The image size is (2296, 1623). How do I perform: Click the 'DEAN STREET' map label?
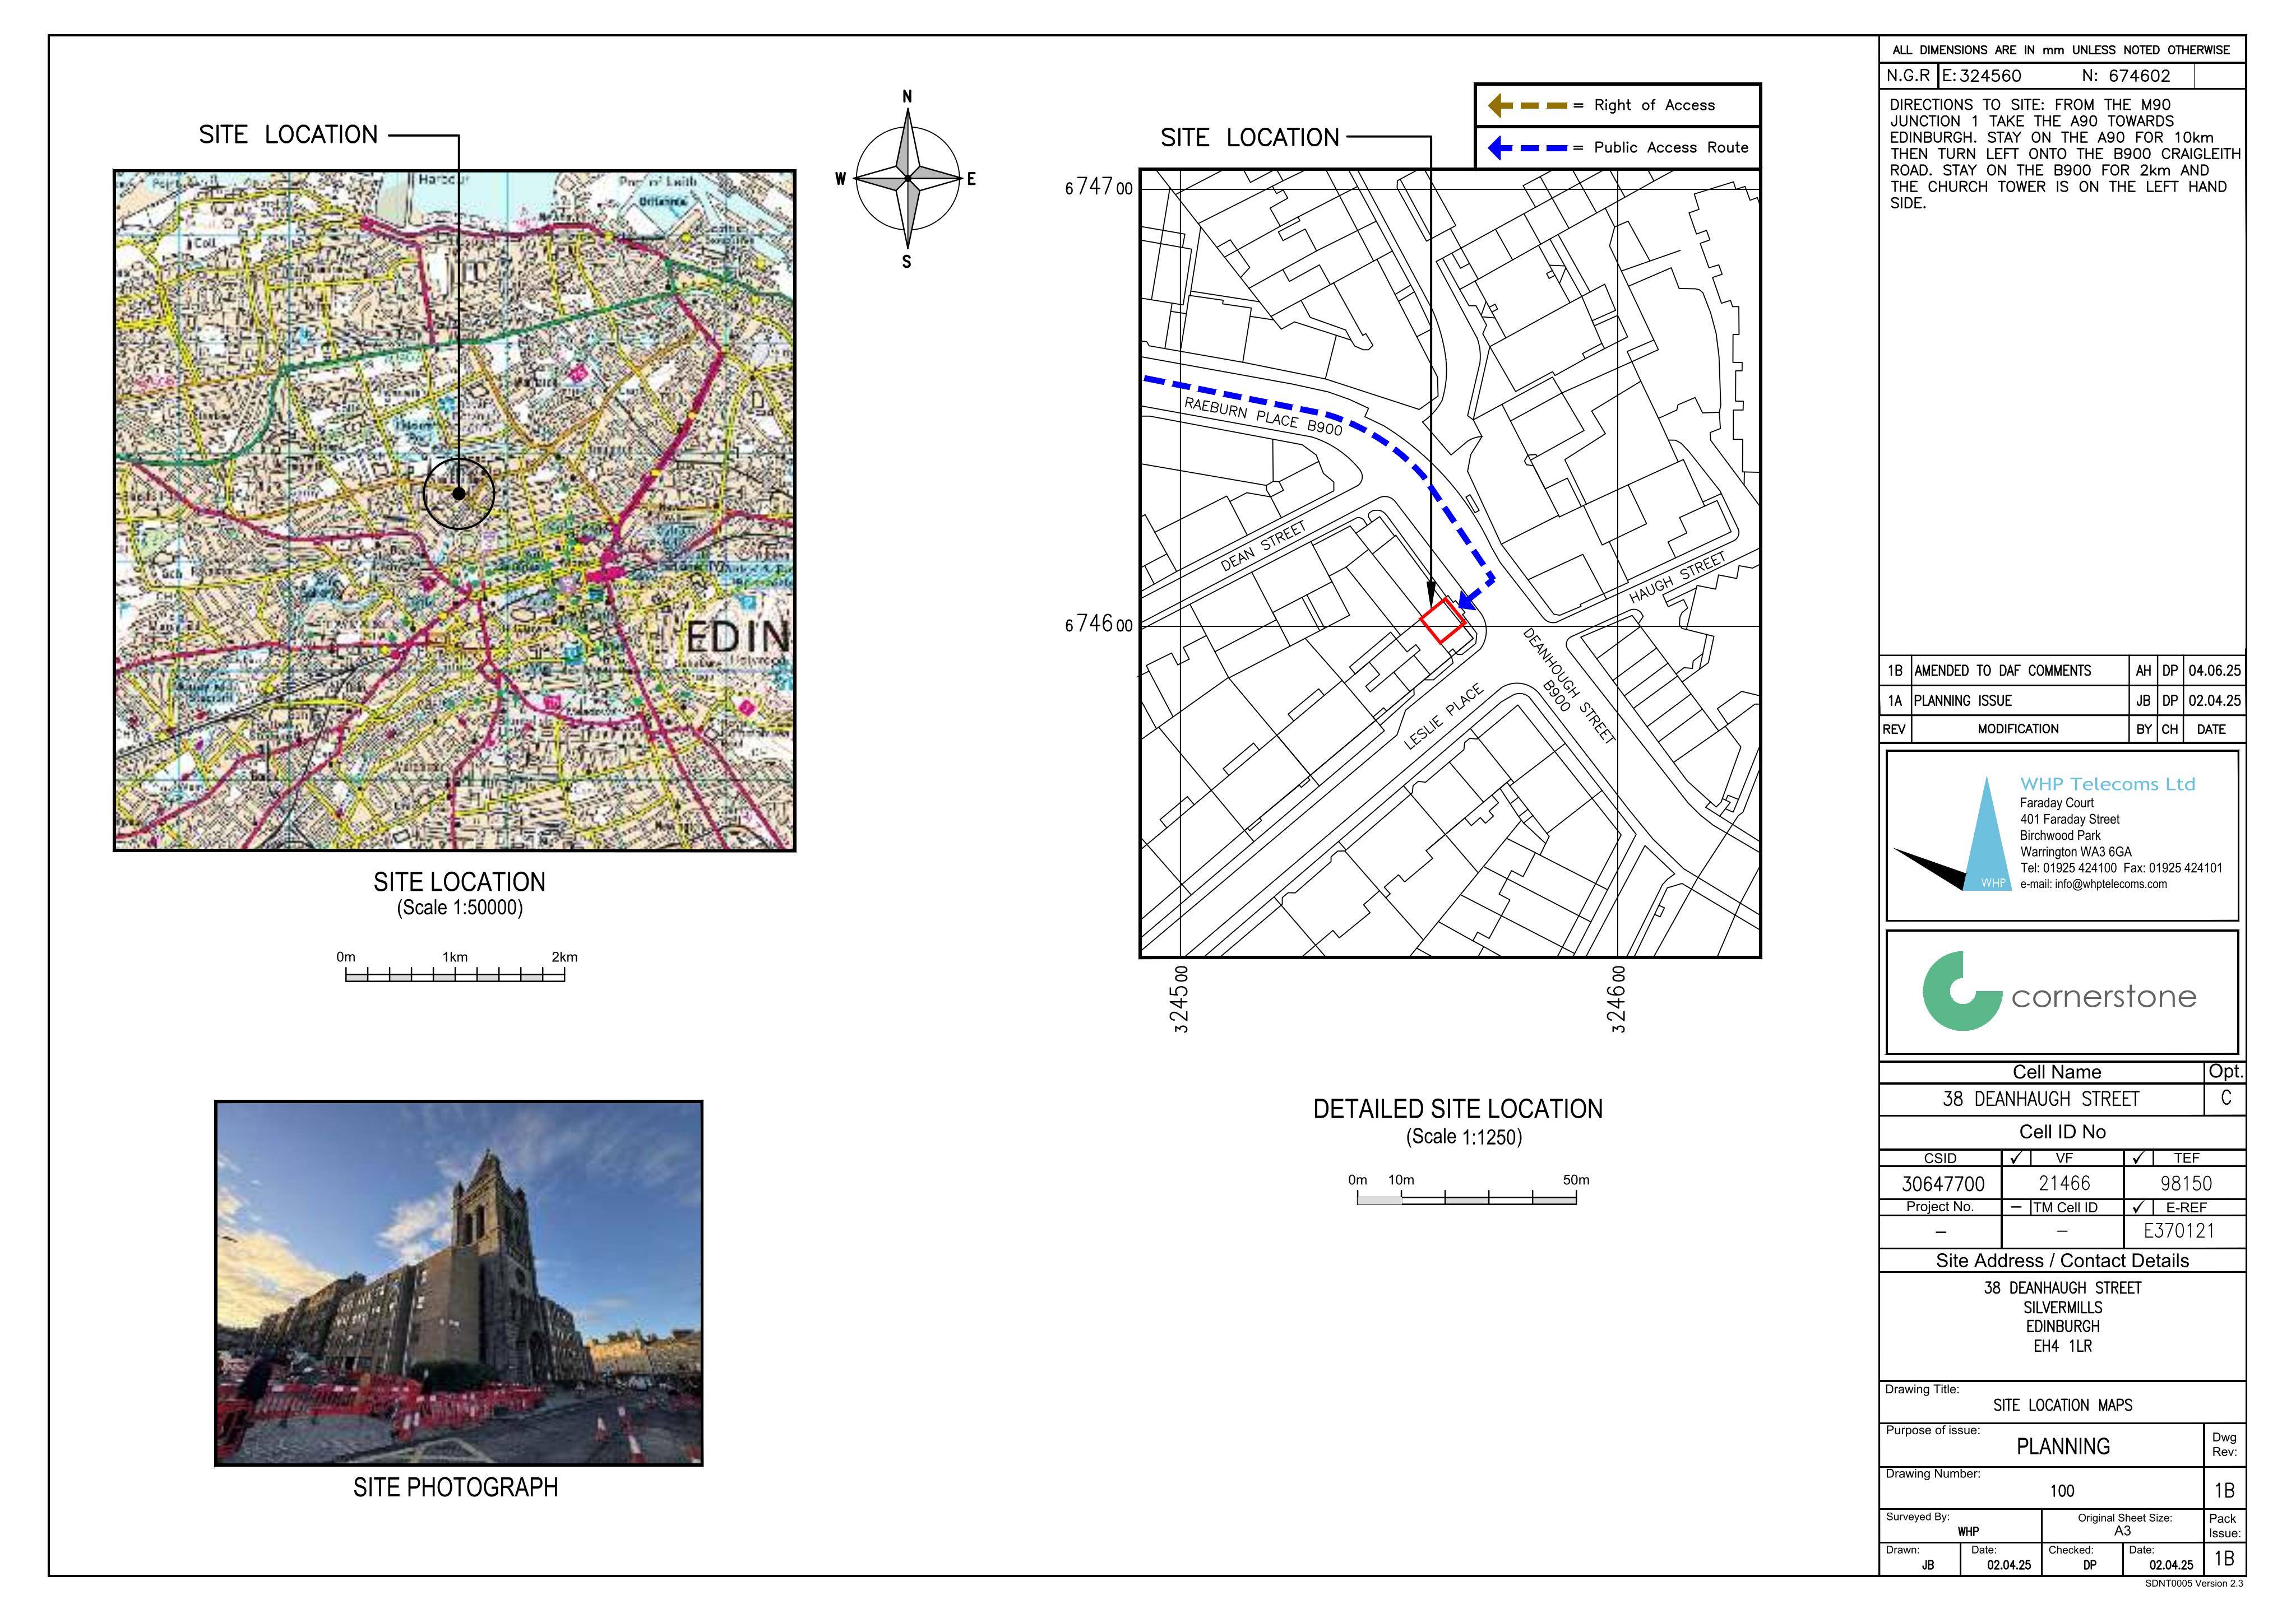pos(1263,547)
